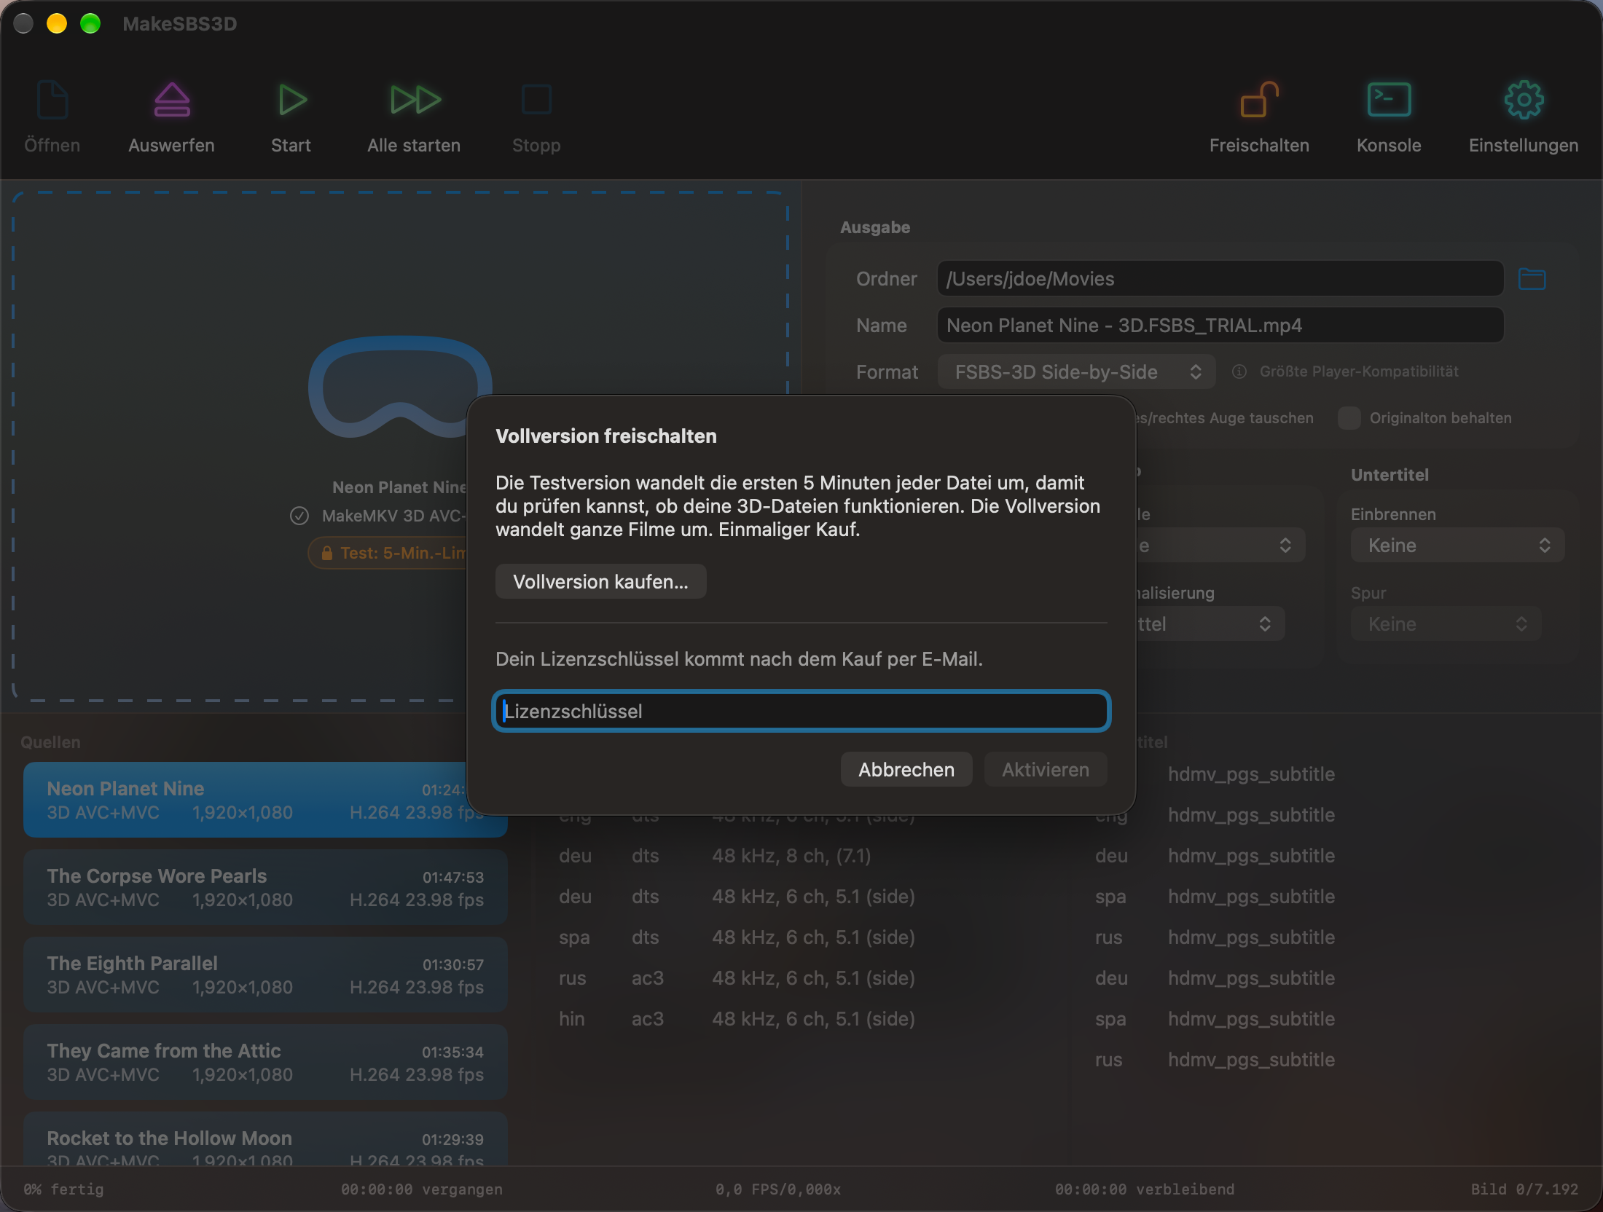Image resolution: width=1603 pixels, height=1212 pixels.
Task: Start conversion with the Start play icon
Action: (x=292, y=100)
